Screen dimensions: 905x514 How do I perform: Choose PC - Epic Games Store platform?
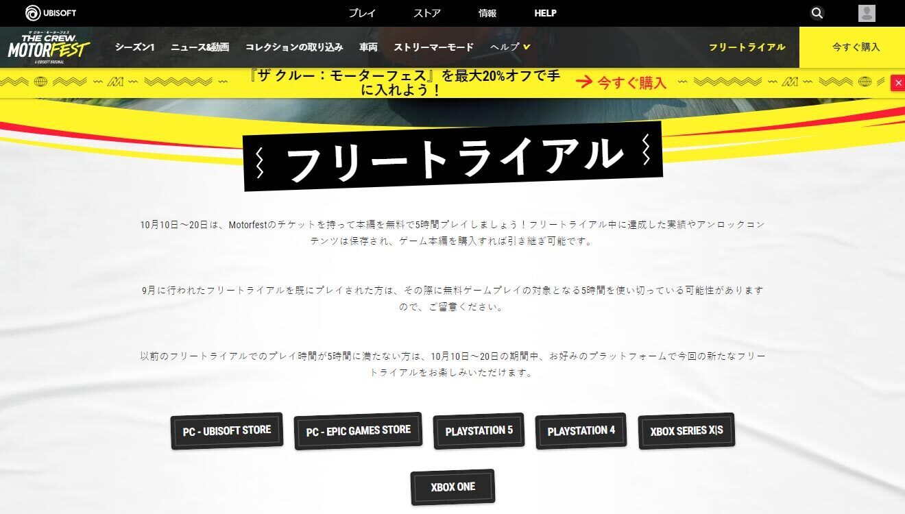359,431
